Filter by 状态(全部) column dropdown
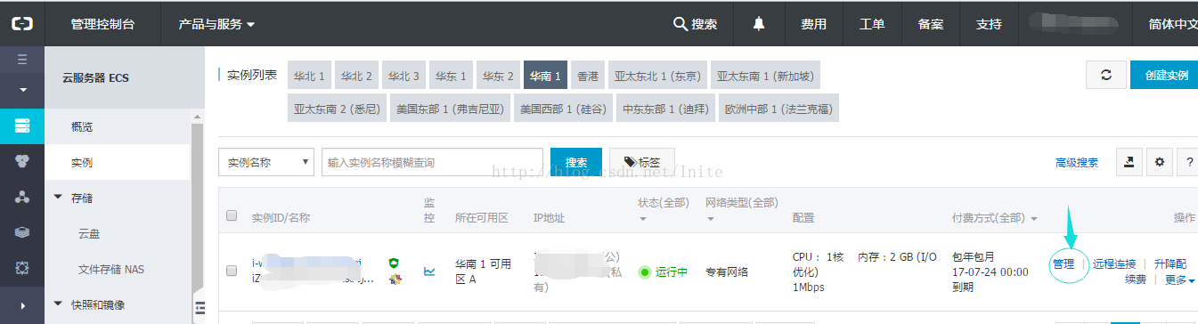 point(664,210)
